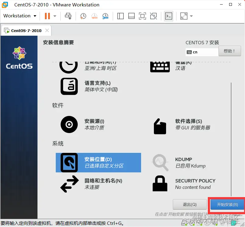This screenshot has height=227, width=245.
Task: Select 安装位置(D) label
Action: pyautogui.click(x=98, y=159)
